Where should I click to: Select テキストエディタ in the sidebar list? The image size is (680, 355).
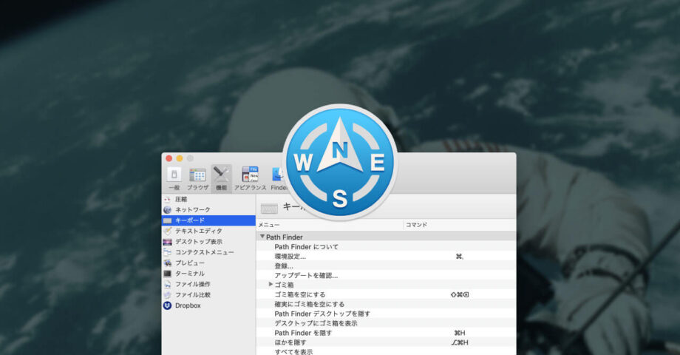click(x=197, y=231)
